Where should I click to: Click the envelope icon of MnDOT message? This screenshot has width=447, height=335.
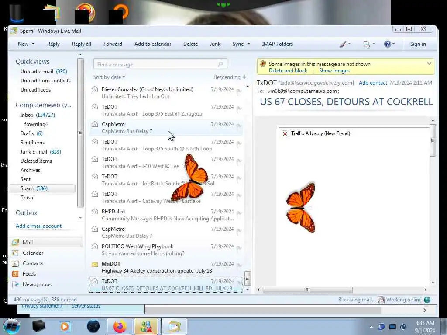coord(95,264)
